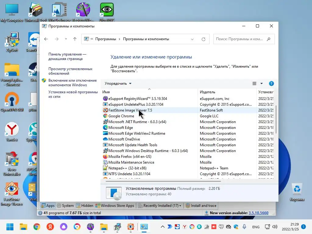Launch OpenVPN GUI desktop shortcut
The height and width of the screenshot is (234, 312).
pyautogui.click(x=12, y=102)
